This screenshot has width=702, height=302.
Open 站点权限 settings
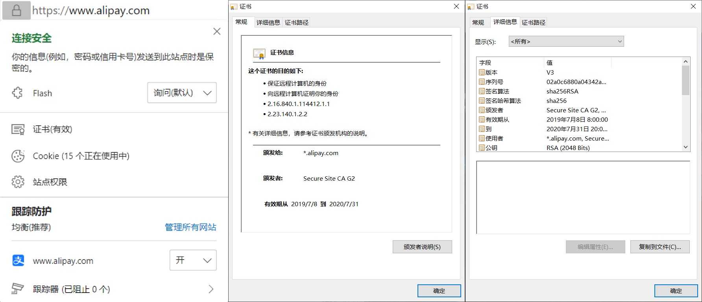(50, 182)
